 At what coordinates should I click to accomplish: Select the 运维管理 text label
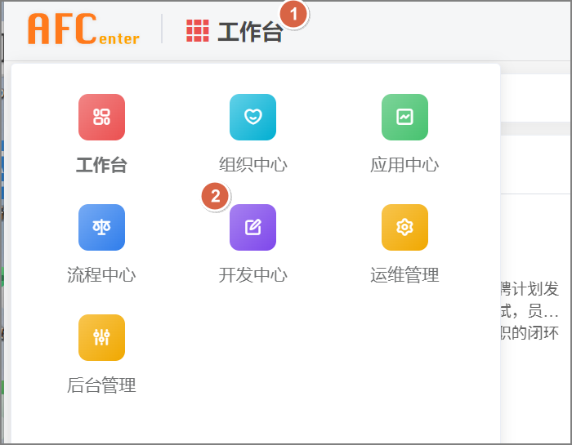point(404,275)
